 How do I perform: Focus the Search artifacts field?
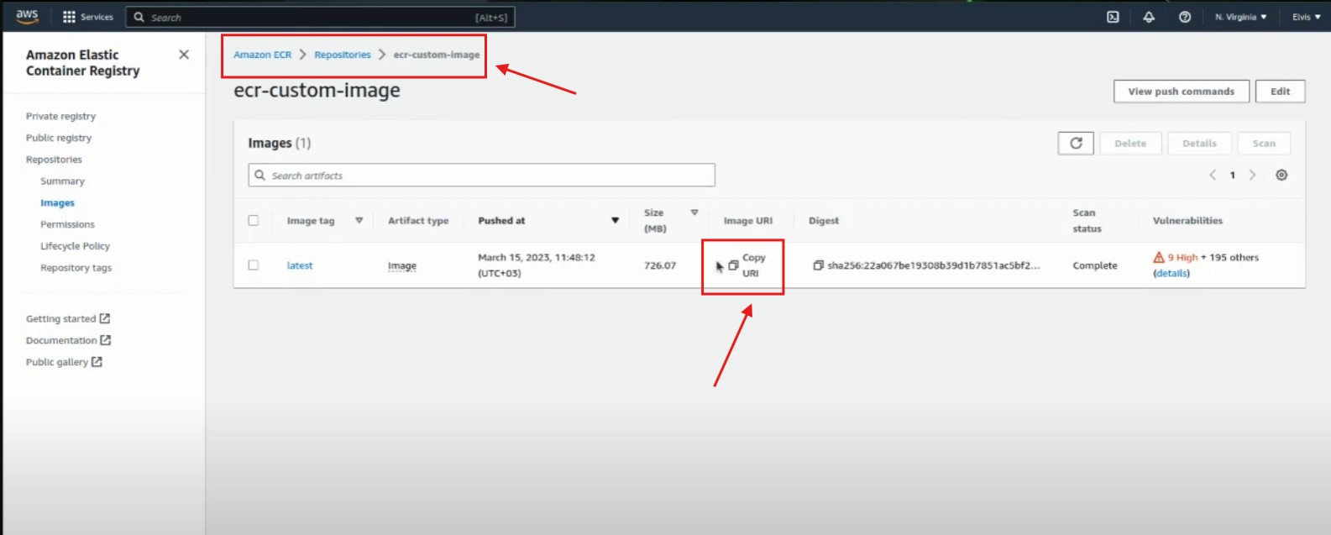pos(487,176)
